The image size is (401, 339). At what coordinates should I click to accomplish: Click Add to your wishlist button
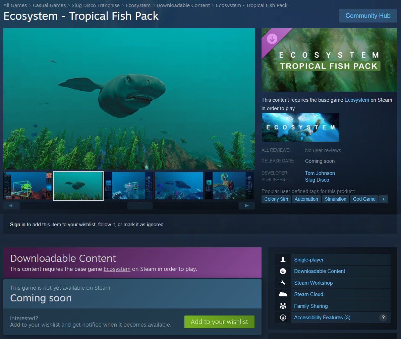coord(219,322)
